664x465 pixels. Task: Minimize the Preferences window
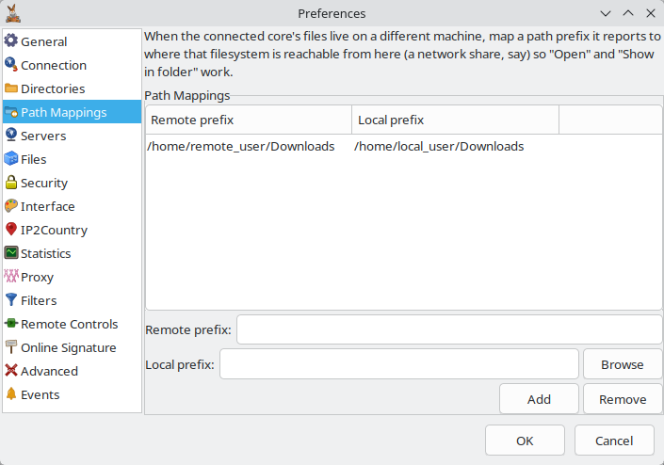pyautogui.click(x=606, y=13)
